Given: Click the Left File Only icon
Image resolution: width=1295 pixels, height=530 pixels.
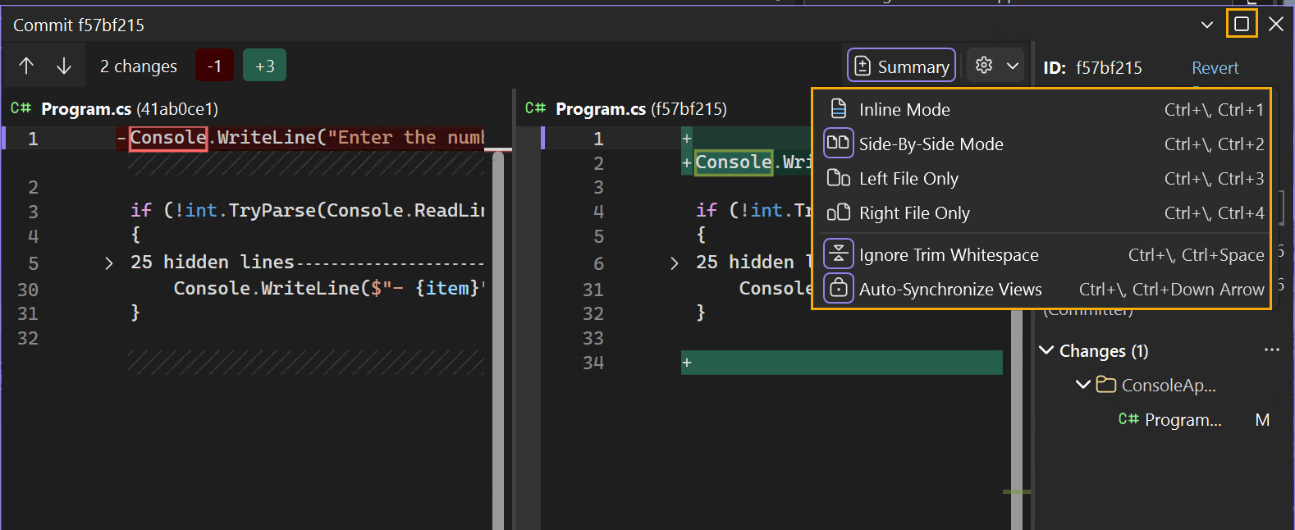Looking at the screenshot, I should [838, 178].
